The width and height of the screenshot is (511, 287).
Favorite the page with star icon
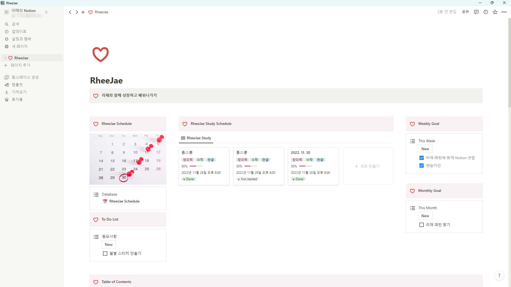point(495,12)
